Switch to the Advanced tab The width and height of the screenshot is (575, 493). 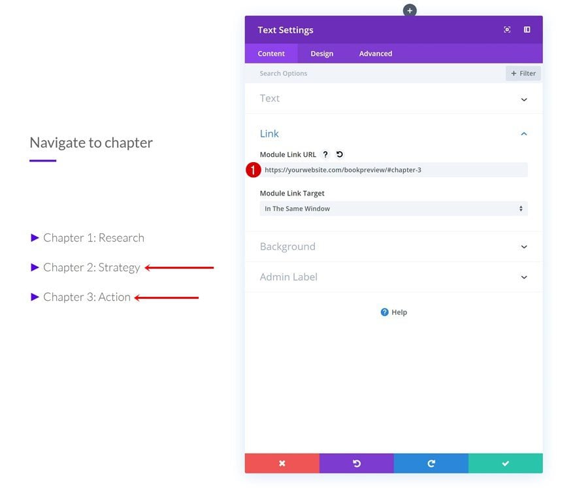pos(376,54)
